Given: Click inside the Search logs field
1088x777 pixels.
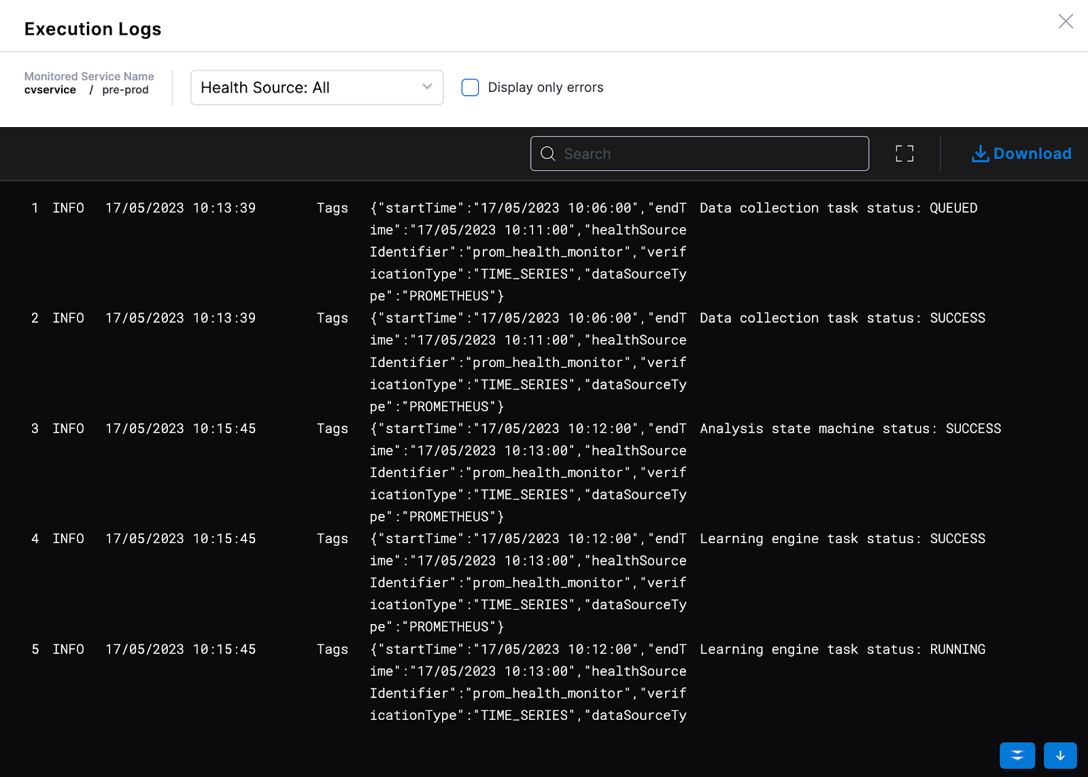Looking at the screenshot, I should 700,154.
